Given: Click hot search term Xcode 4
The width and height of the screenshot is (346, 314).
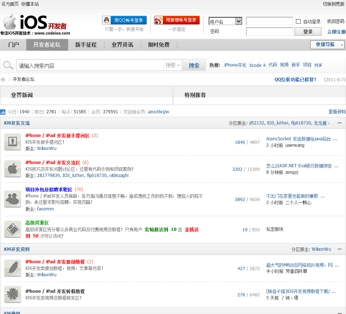Looking at the screenshot, I should [x=257, y=65].
